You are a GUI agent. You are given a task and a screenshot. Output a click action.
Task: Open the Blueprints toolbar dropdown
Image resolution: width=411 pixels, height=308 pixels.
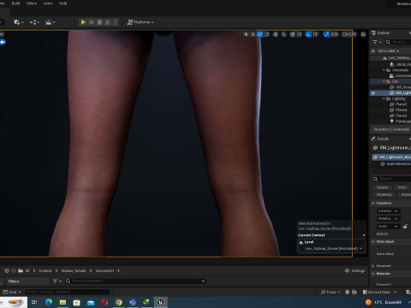pos(34,22)
